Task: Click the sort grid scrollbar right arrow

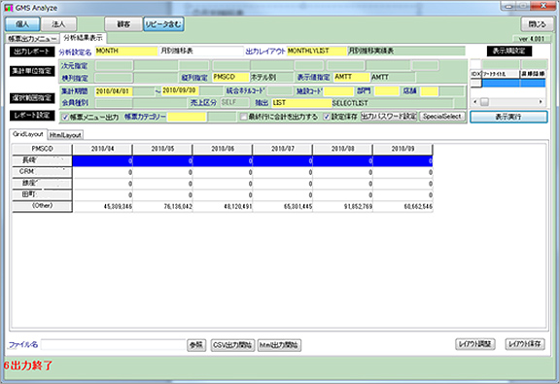Action: [x=541, y=102]
